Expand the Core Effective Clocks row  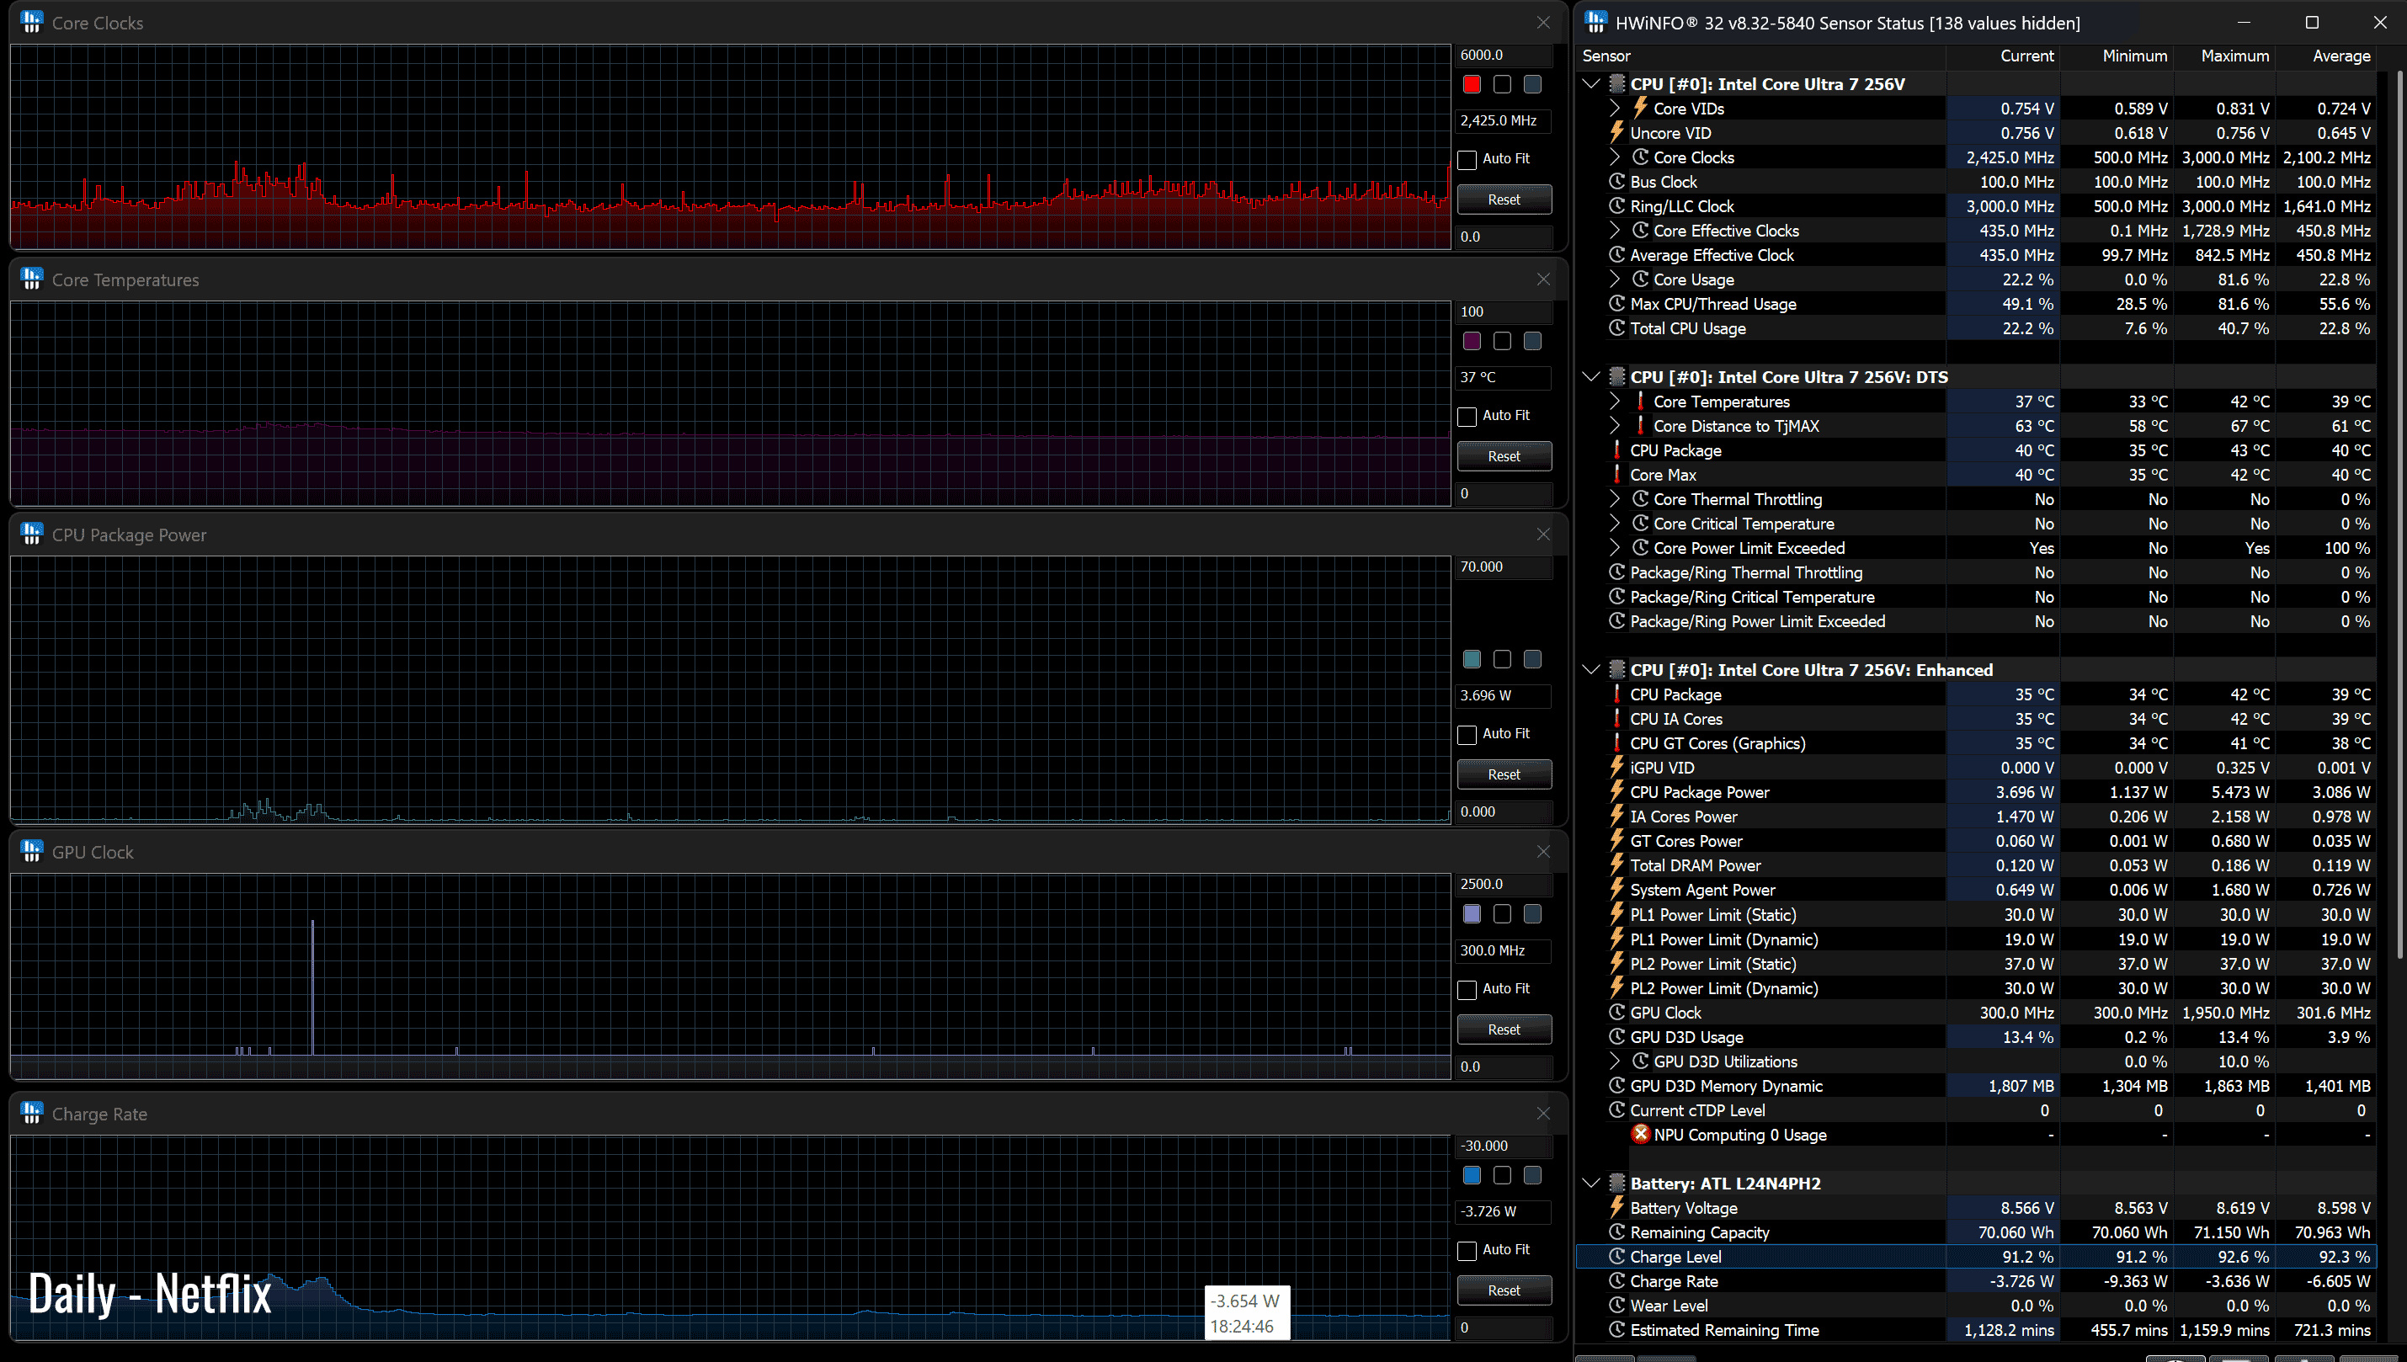[1614, 230]
